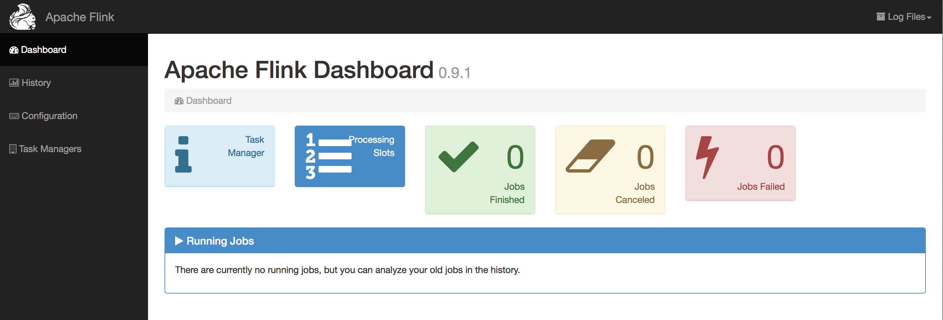
Task: Click the Jobs Finished checkmark icon
Action: click(459, 157)
